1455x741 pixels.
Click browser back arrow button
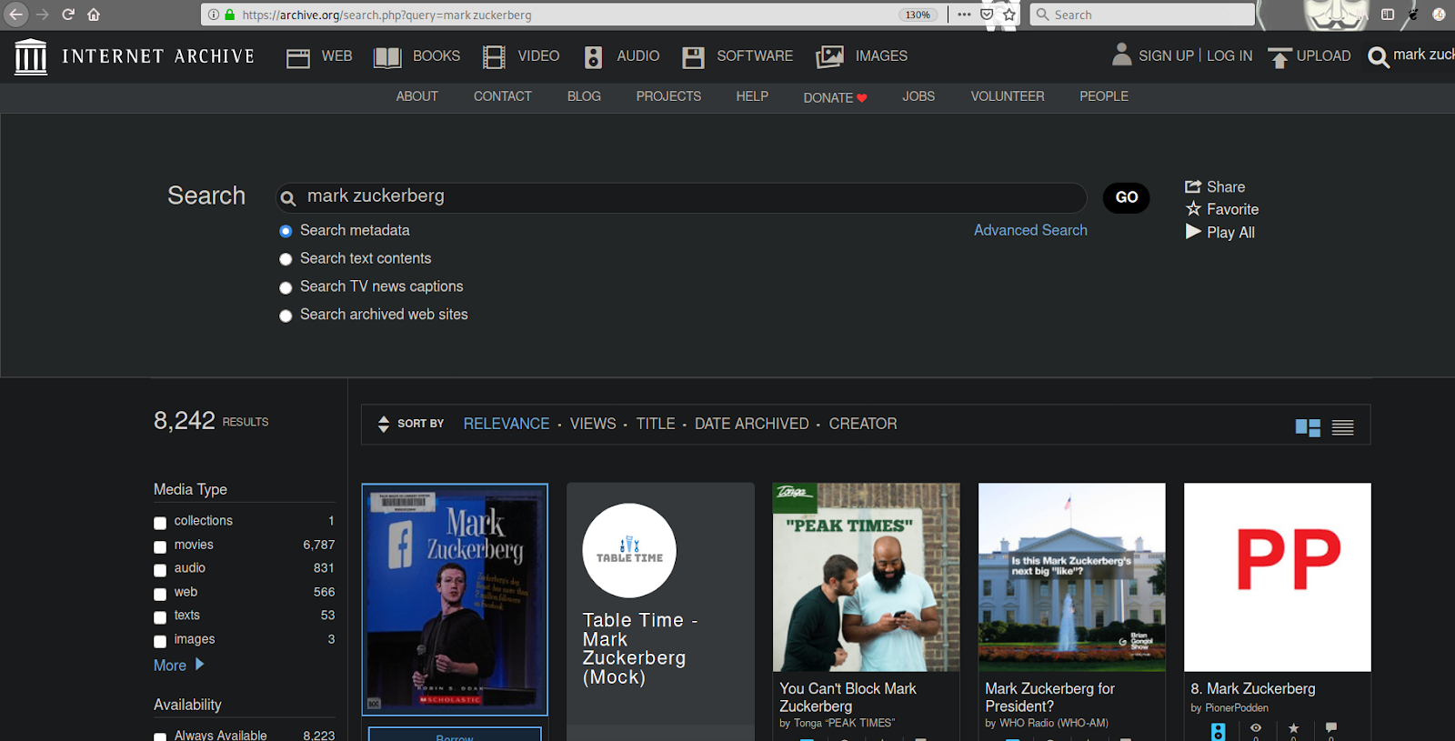point(16,15)
